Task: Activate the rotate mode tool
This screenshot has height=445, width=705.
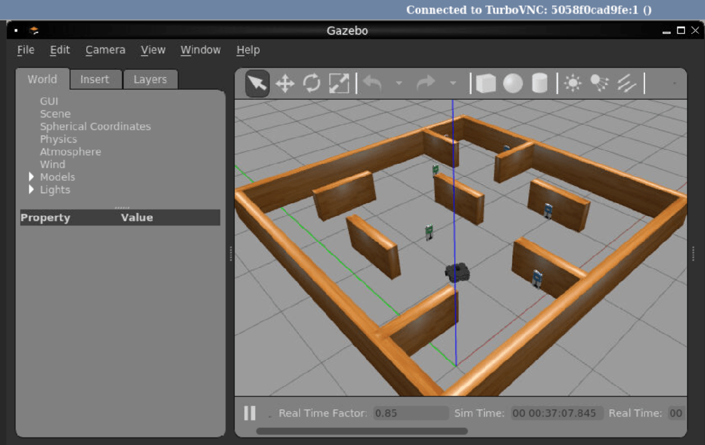Action: pyautogui.click(x=312, y=83)
